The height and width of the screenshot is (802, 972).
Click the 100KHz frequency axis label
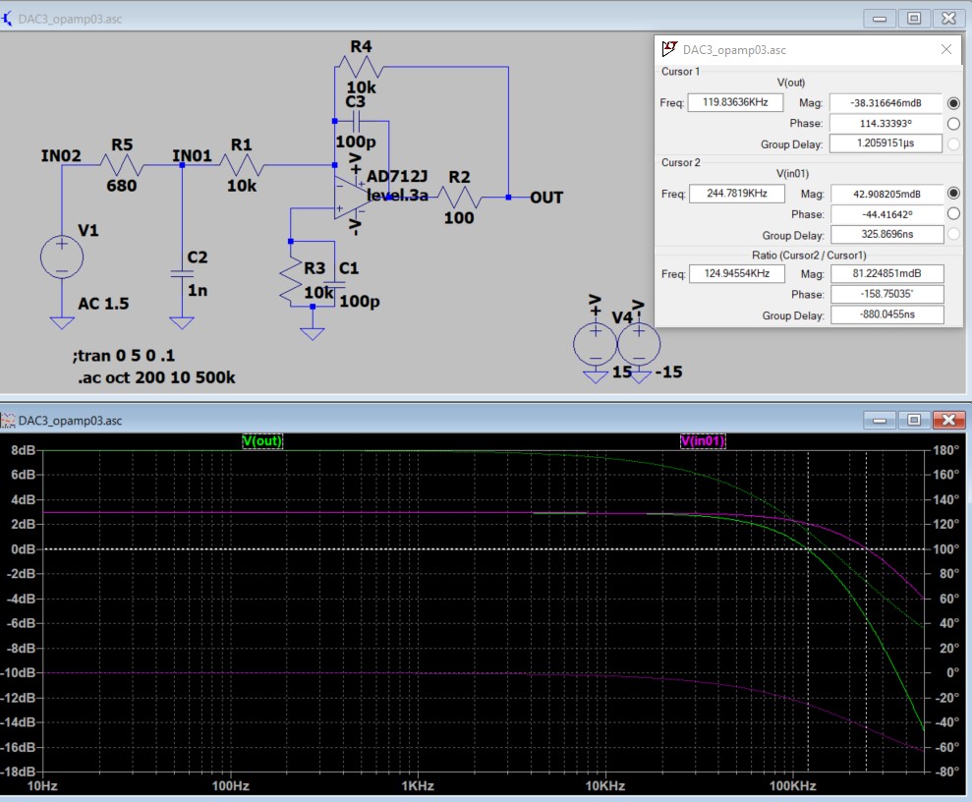(x=792, y=786)
